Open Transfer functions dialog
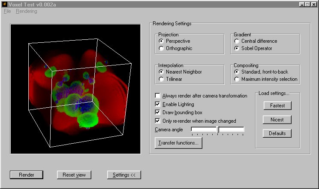 [178, 143]
